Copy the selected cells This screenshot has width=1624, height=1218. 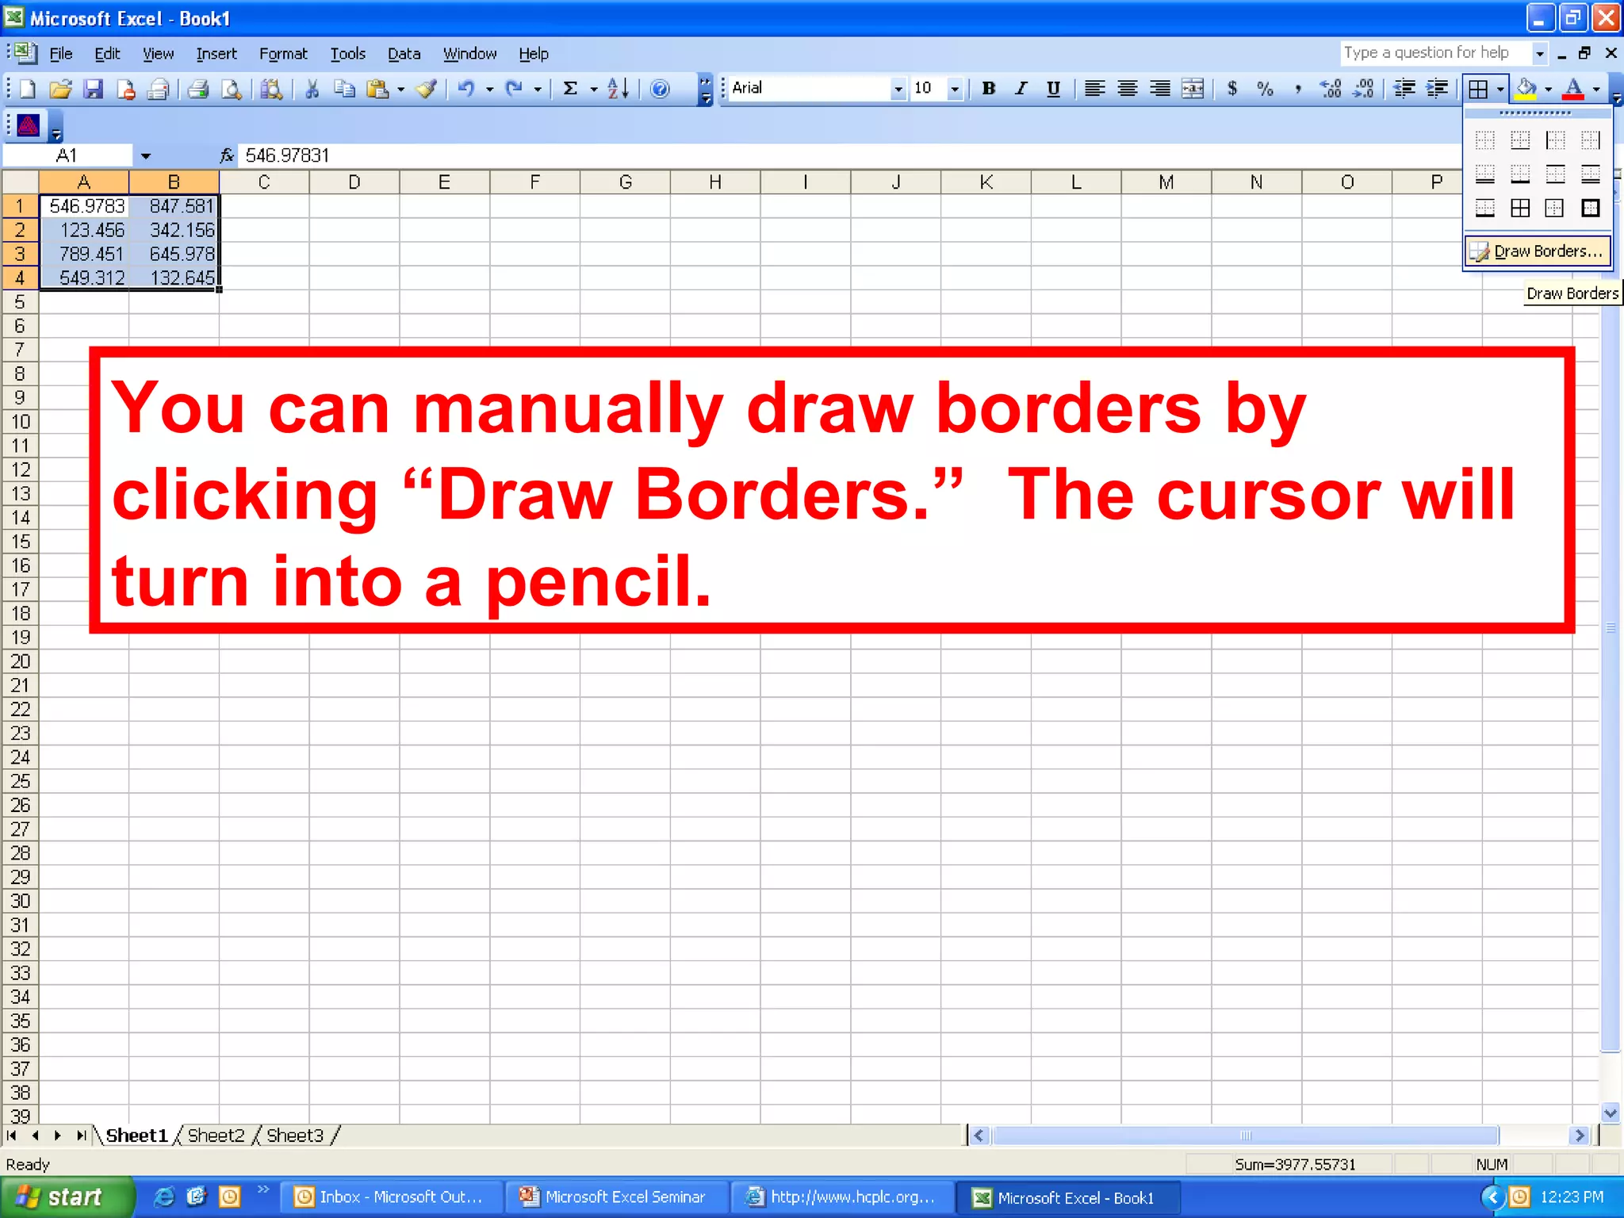pos(344,89)
